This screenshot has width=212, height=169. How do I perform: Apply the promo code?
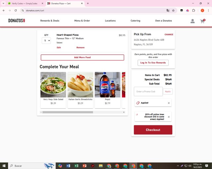pyautogui.click(x=168, y=91)
